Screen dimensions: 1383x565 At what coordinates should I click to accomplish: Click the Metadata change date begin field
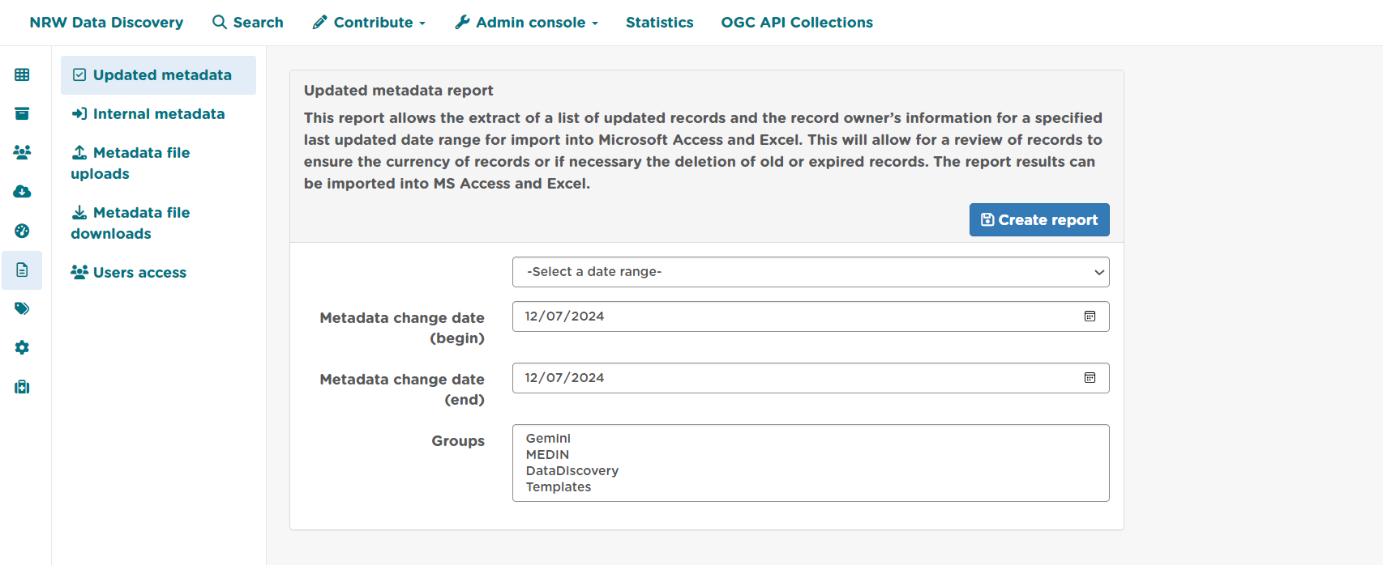coord(811,316)
